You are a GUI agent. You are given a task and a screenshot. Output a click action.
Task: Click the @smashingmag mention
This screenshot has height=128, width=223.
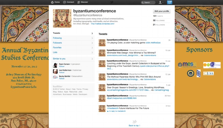tap(161, 90)
